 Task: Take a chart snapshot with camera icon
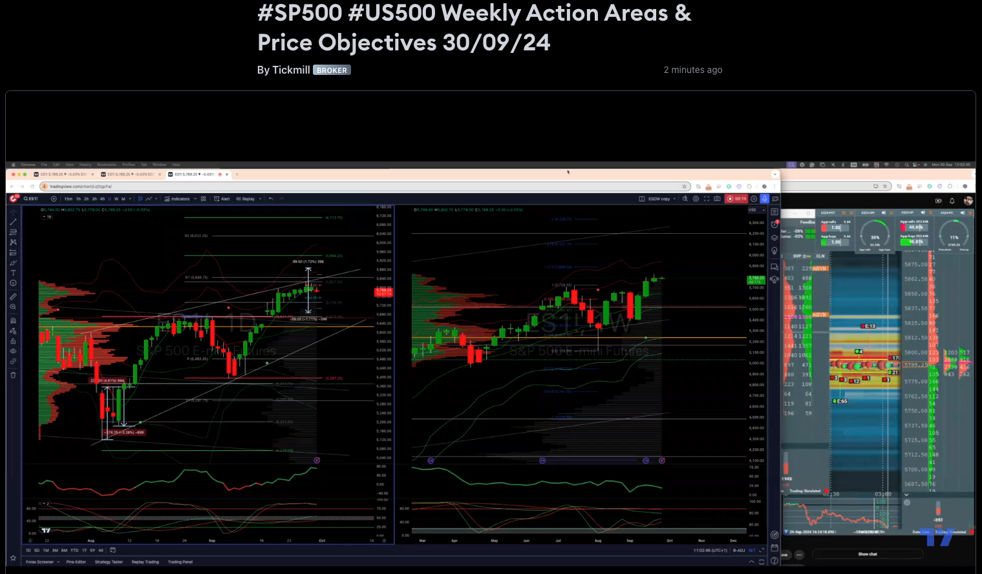pyautogui.click(x=717, y=199)
